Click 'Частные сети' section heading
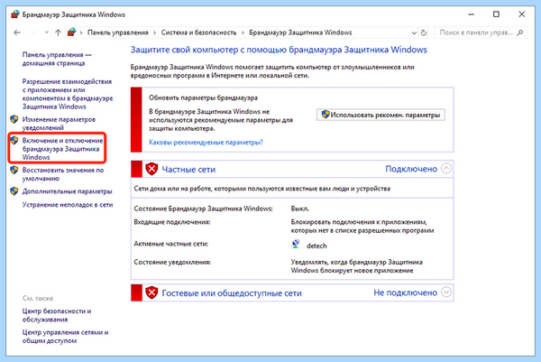541x362 pixels. click(x=188, y=169)
